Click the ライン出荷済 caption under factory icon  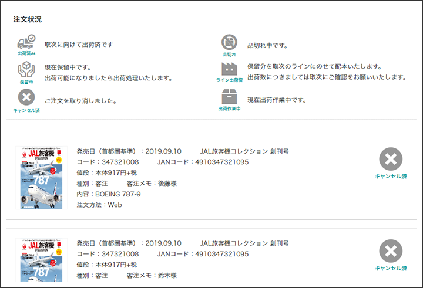pyautogui.click(x=229, y=80)
